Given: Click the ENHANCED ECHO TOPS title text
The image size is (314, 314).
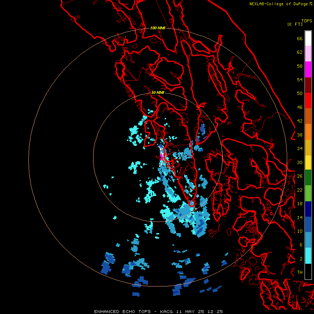Looking at the screenshot, I should click(122, 312).
